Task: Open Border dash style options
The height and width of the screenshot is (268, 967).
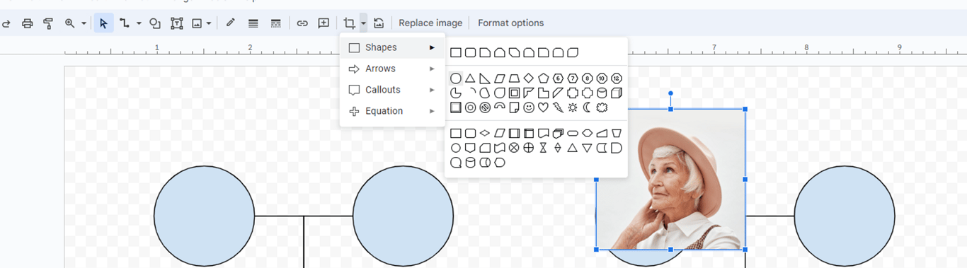Action: 275,23
